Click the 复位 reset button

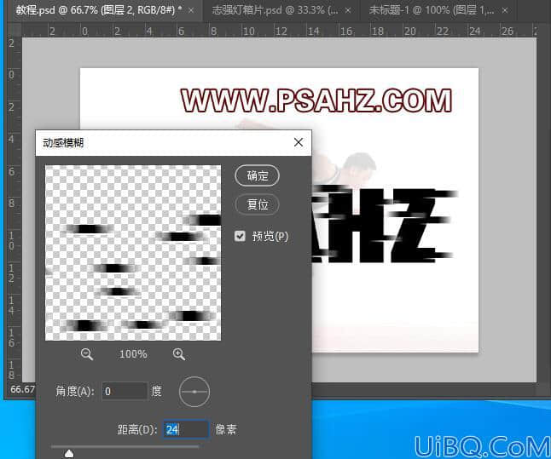(x=258, y=204)
